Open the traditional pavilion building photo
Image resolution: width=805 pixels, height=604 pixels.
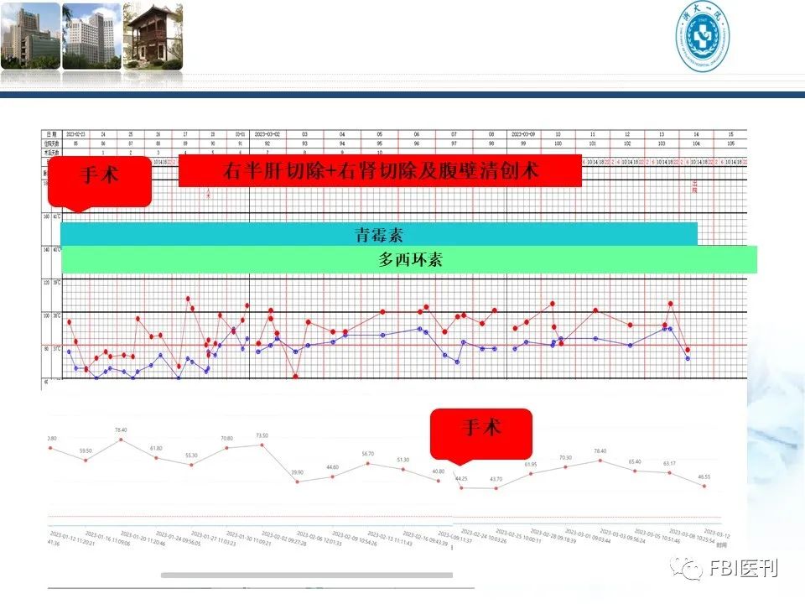coord(153,35)
